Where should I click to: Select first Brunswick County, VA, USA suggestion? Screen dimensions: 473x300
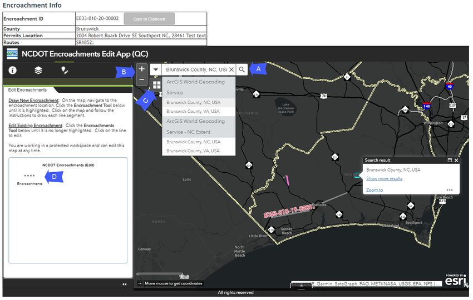199,112
